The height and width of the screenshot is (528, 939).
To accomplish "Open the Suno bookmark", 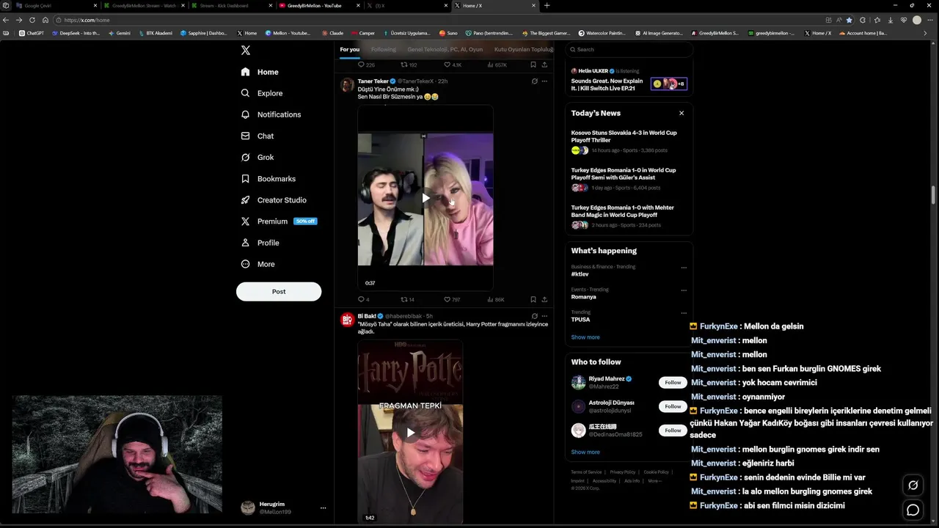I will [448, 33].
